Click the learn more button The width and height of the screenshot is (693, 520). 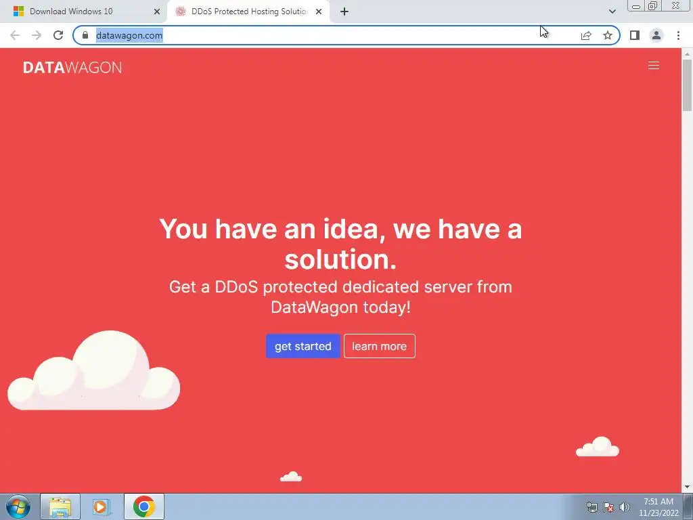[380, 346]
